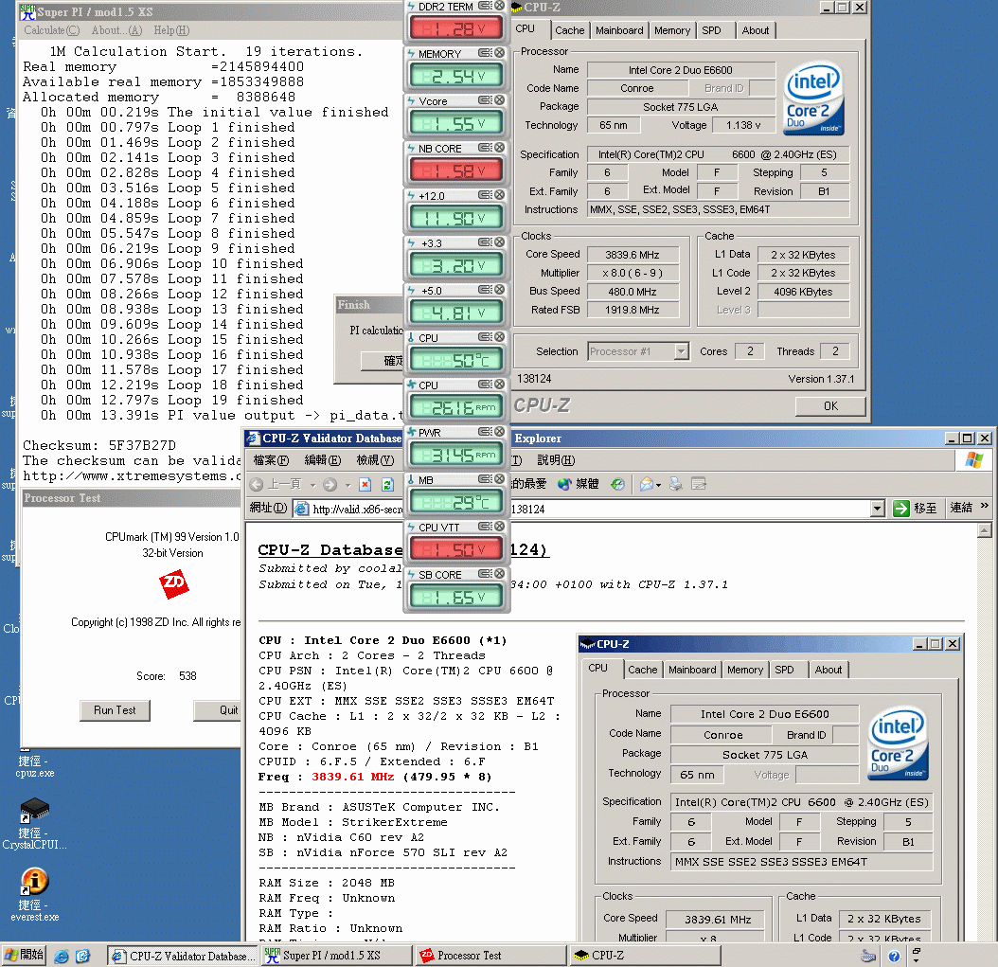Open the Processor selection dropdown in CPU-Z
This screenshot has height=967, width=998.
click(x=682, y=351)
